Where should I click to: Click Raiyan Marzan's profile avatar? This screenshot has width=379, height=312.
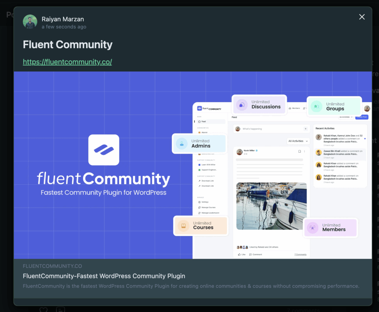click(x=30, y=22)
